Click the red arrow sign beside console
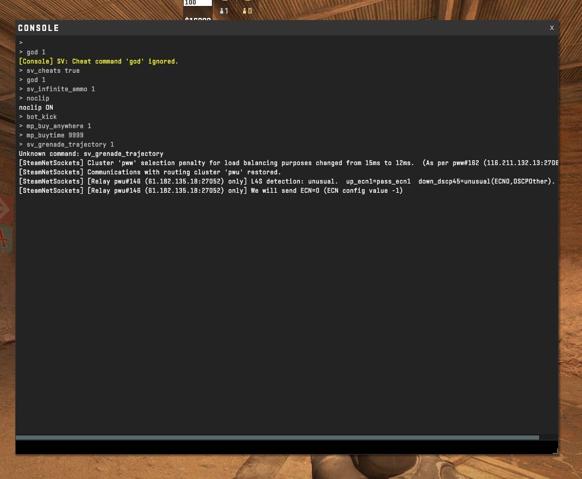Screen dimensions: 582x479 tap(5, 210)
